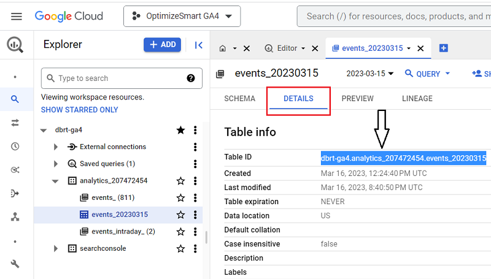The image size is (491, 279).
Task: Share the table with the person-add button
Action: (x=481, y=74)
